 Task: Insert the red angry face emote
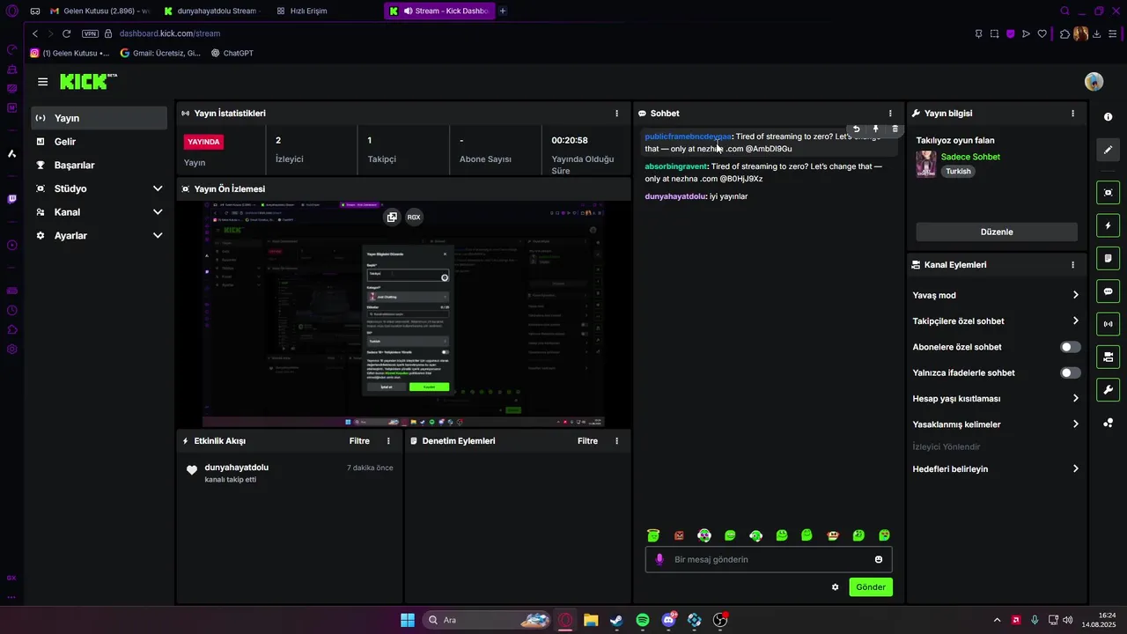coord(679,535)
